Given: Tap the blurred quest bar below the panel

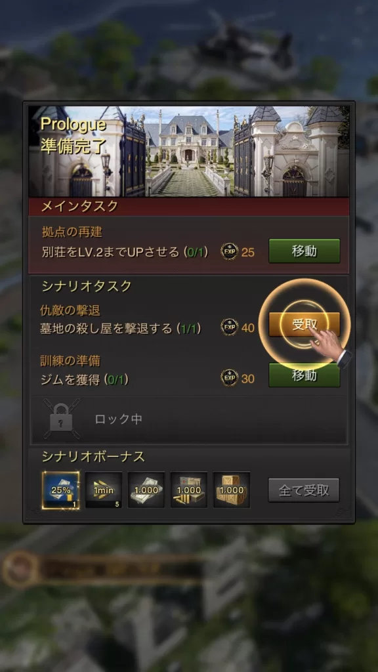Looking at the screenshot, I should coord(103,569).
